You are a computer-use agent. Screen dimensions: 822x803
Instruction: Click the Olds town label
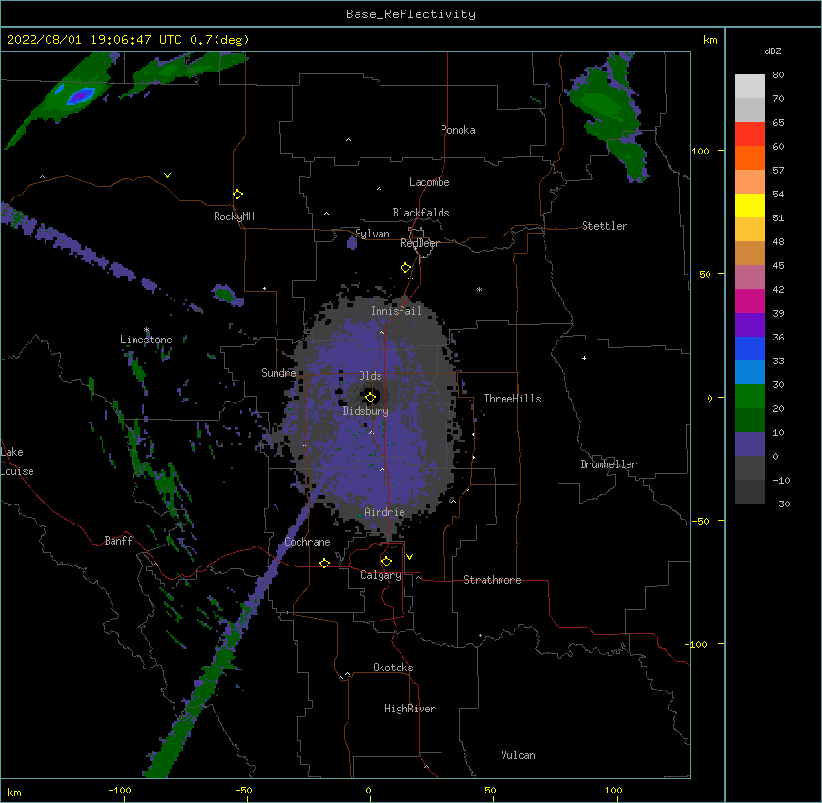370,376
